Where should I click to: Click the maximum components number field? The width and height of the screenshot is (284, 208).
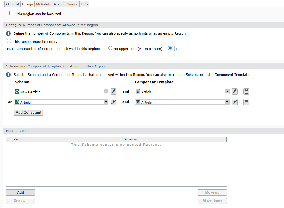coord(182,49)
